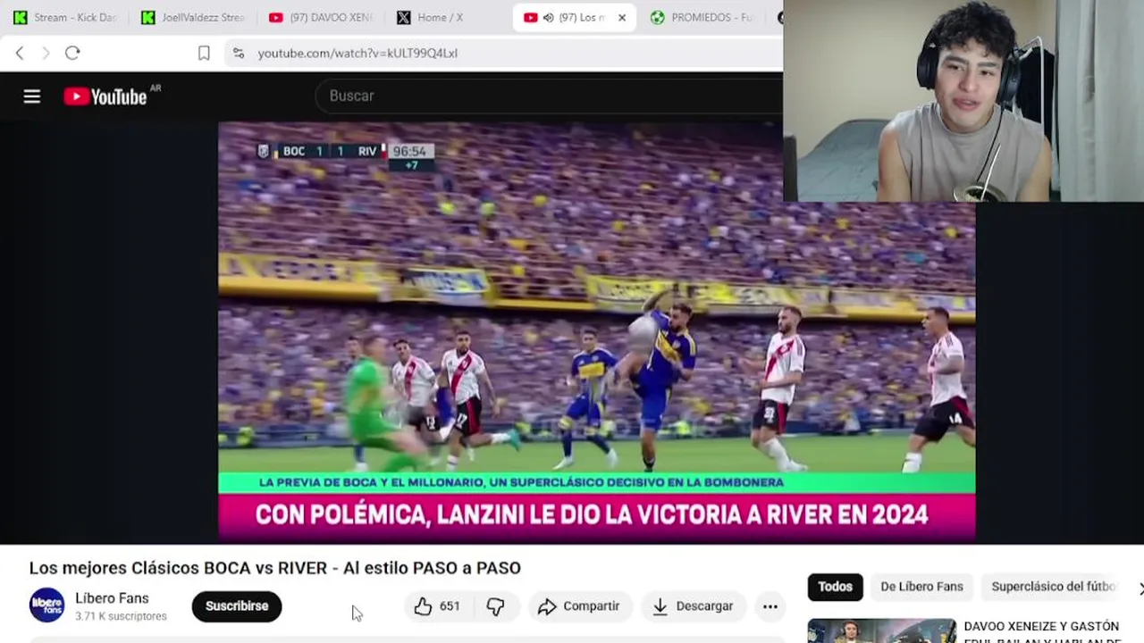Click the browser forward arrow

pyautogui.click(x=46, y=53)
